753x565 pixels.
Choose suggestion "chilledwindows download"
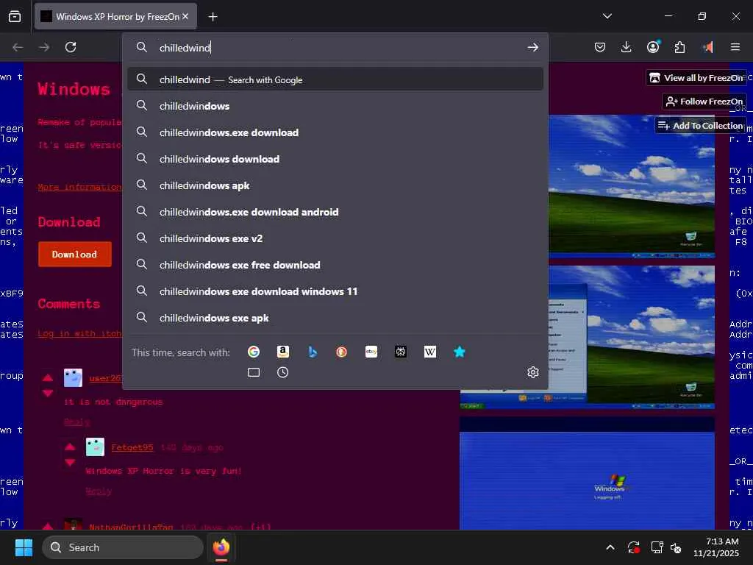click(335, 159)
